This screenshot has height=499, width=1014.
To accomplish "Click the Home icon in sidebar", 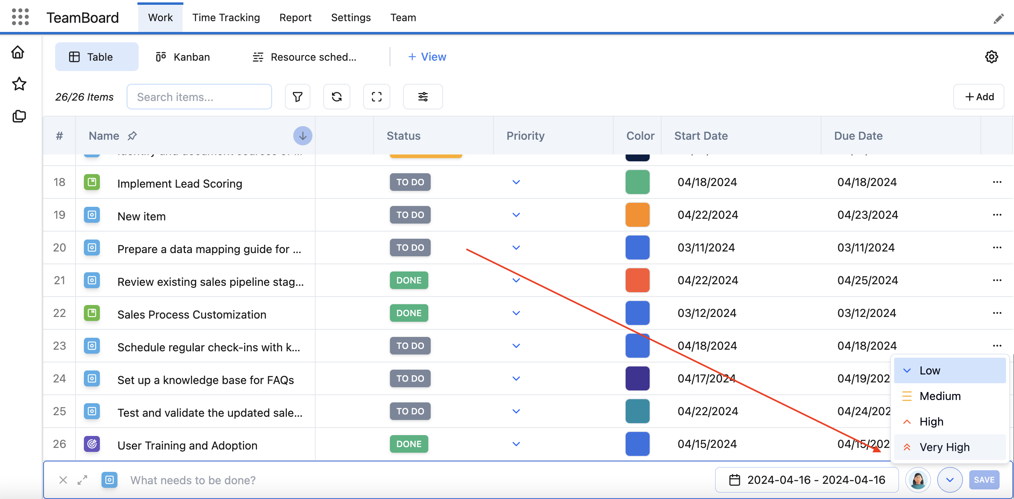I will coord(18,52).
